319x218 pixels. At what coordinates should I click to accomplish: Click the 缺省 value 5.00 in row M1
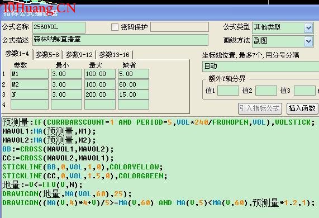[134, 74]
